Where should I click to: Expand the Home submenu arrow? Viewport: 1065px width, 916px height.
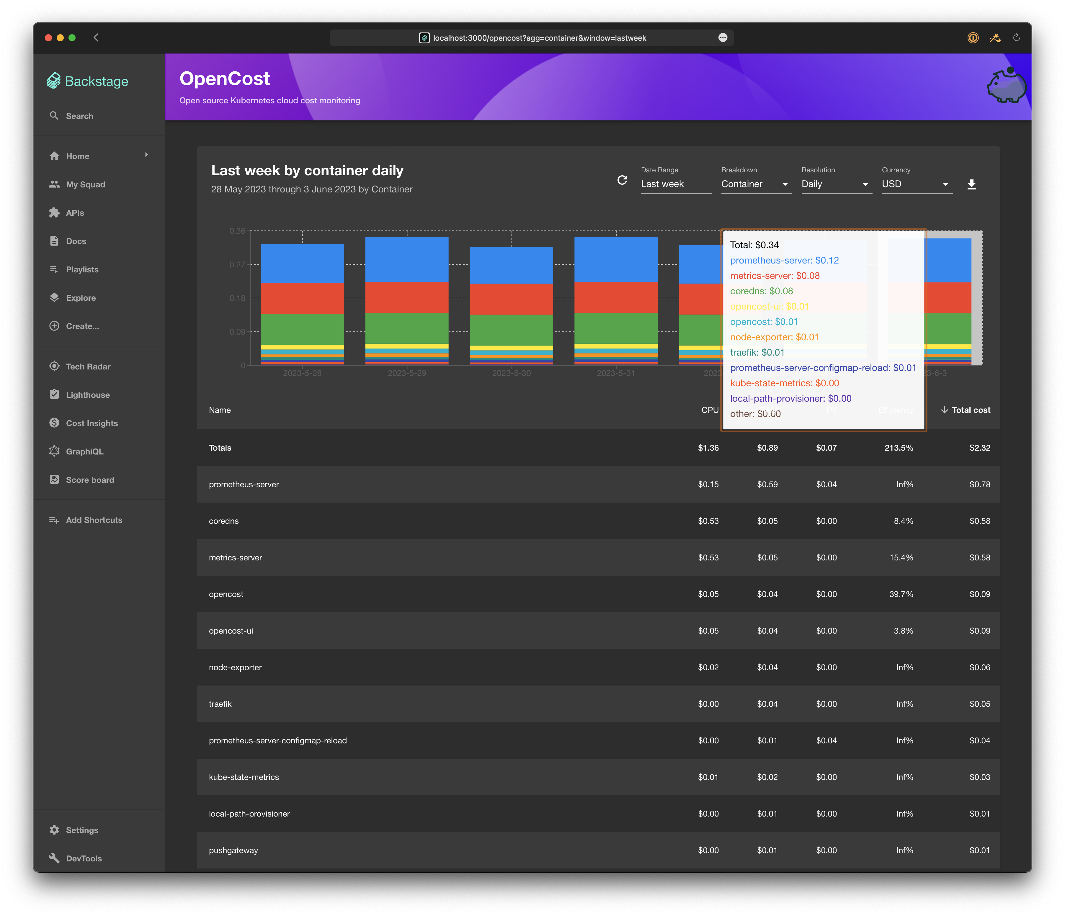(146, 155)
